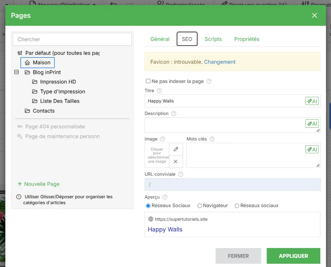The image size is (331, 267).
Task: Switch to the SEO tab
Action: [187, 39]
